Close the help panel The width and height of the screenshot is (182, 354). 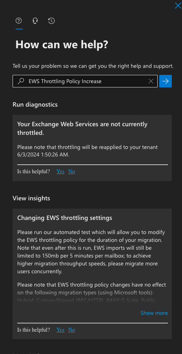(x=178, y=5)
